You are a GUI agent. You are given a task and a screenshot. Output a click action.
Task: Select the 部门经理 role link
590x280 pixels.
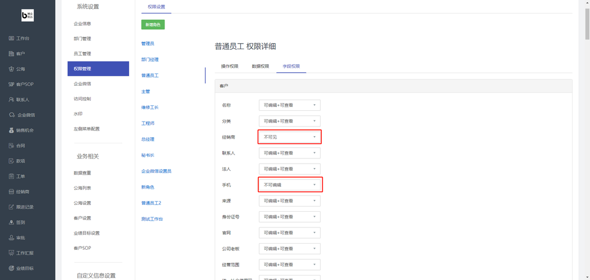[x=150, y=59]
